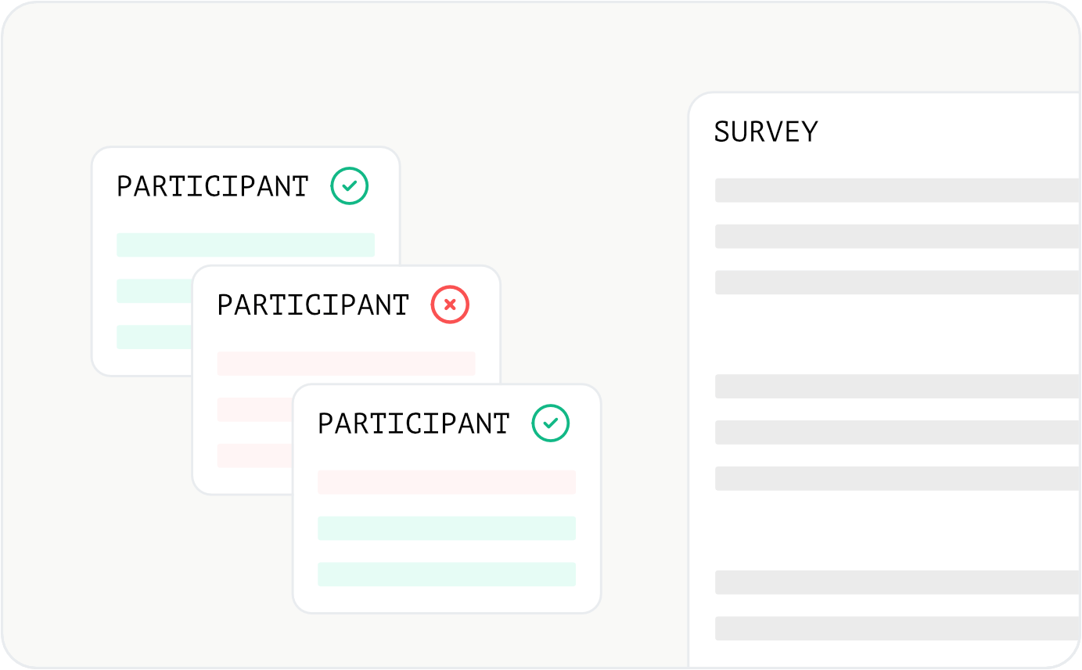Click the last gray line in Survey's middle group

pos(897,479)
